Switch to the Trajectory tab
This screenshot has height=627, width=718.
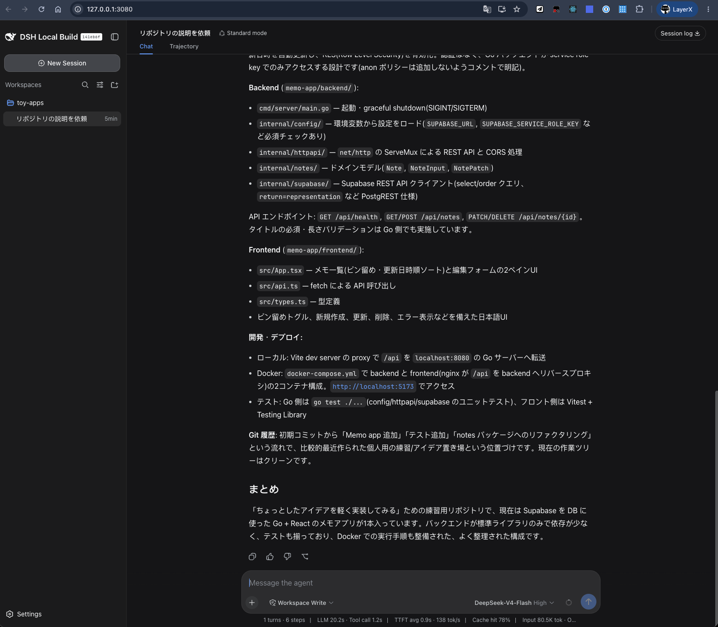coord(184,47)
